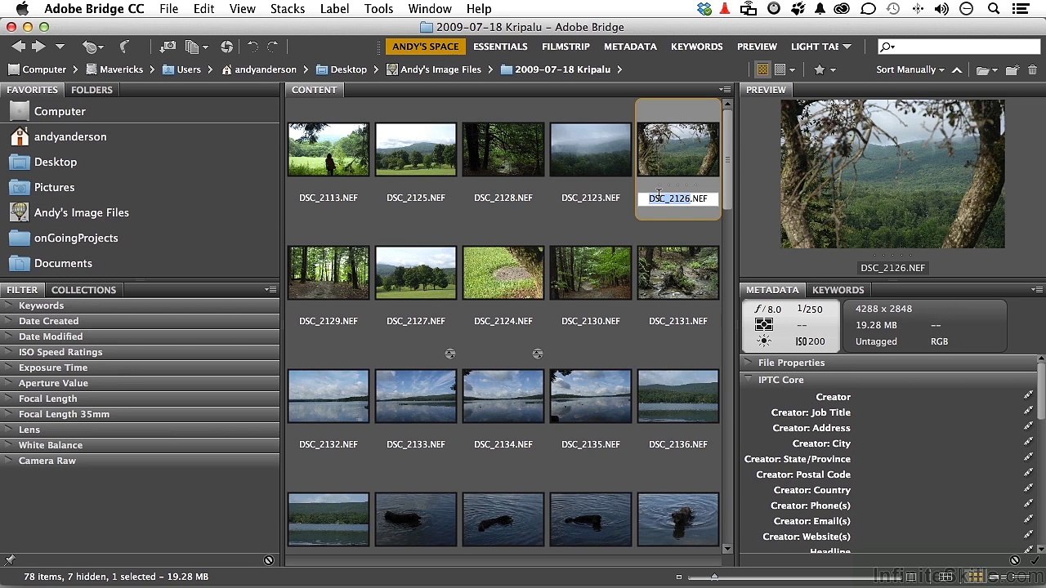1046x588 pixels.
Task: Apply metadata changes with checkmark icon
Action: pos(1035,560)
